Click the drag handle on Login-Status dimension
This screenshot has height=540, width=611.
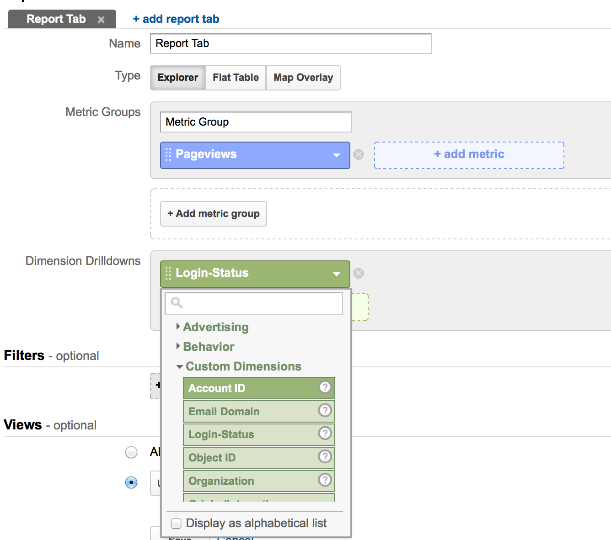coord(168,273)
